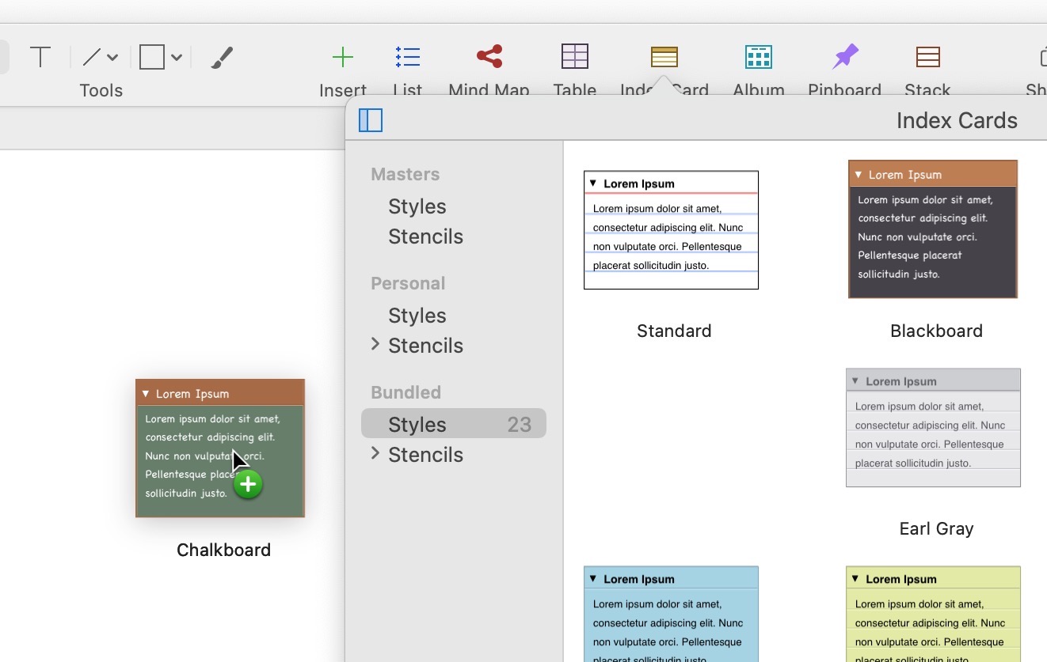Open the Mind Map tool
The image size is (1047, 662).
tap(489, 57)
